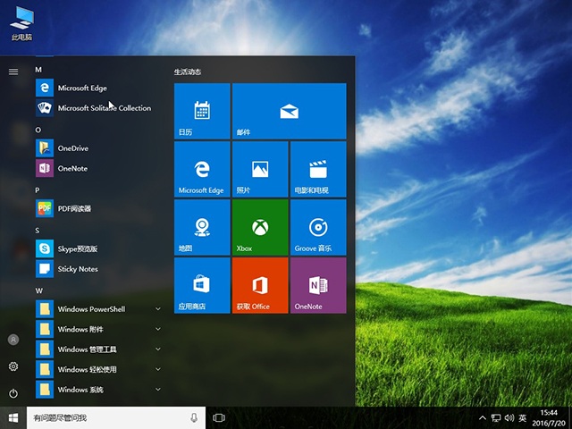Click the power button icon
The height and width of the screenshot is (429, 572).
[13, 393]
